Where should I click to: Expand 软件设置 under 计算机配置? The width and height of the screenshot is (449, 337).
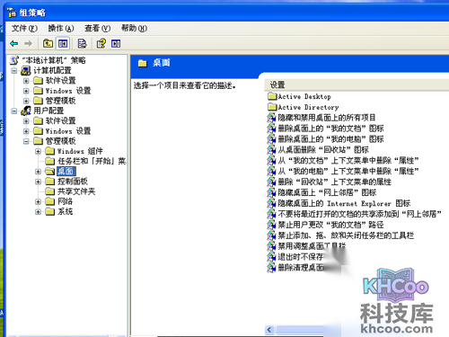pyautogui.click(x=26, y=81)
